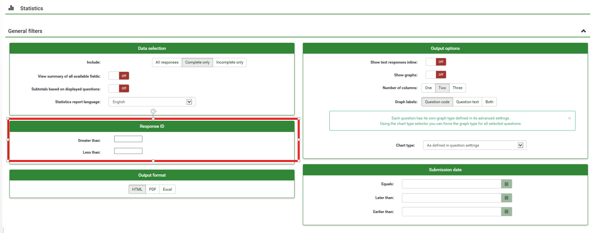This screenshot has height=233, width=593.
Task: Open calendar for Later than date
Action: pos(506,198)
